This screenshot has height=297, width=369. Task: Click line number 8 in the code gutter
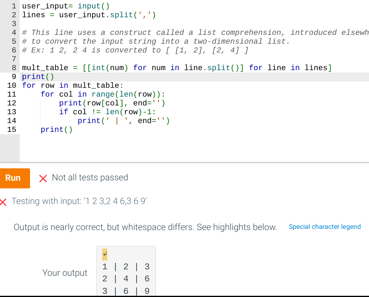[14, 68]
